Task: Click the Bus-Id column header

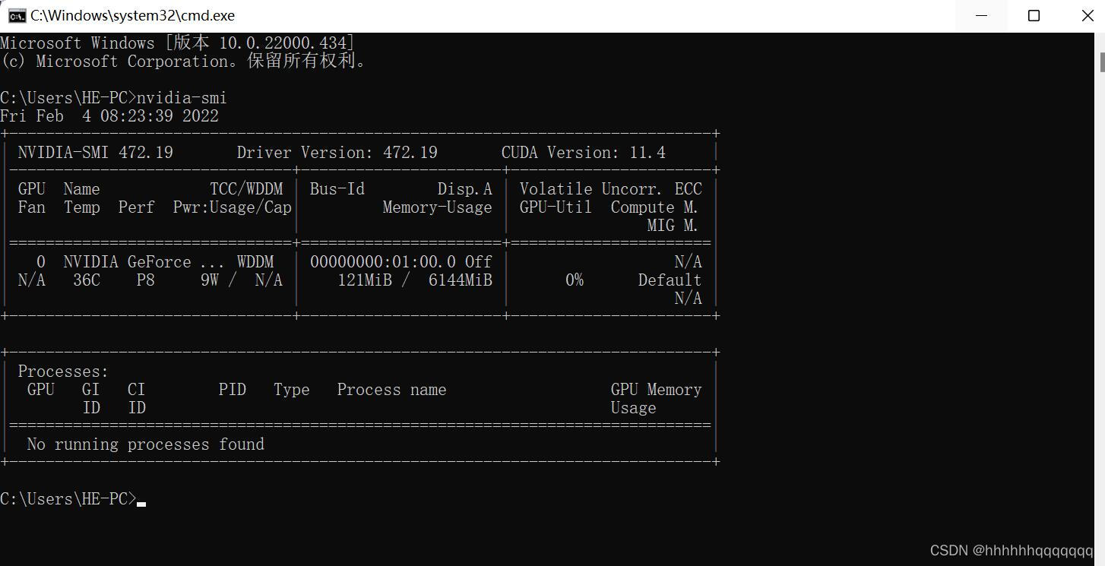Action: (337, 189)
